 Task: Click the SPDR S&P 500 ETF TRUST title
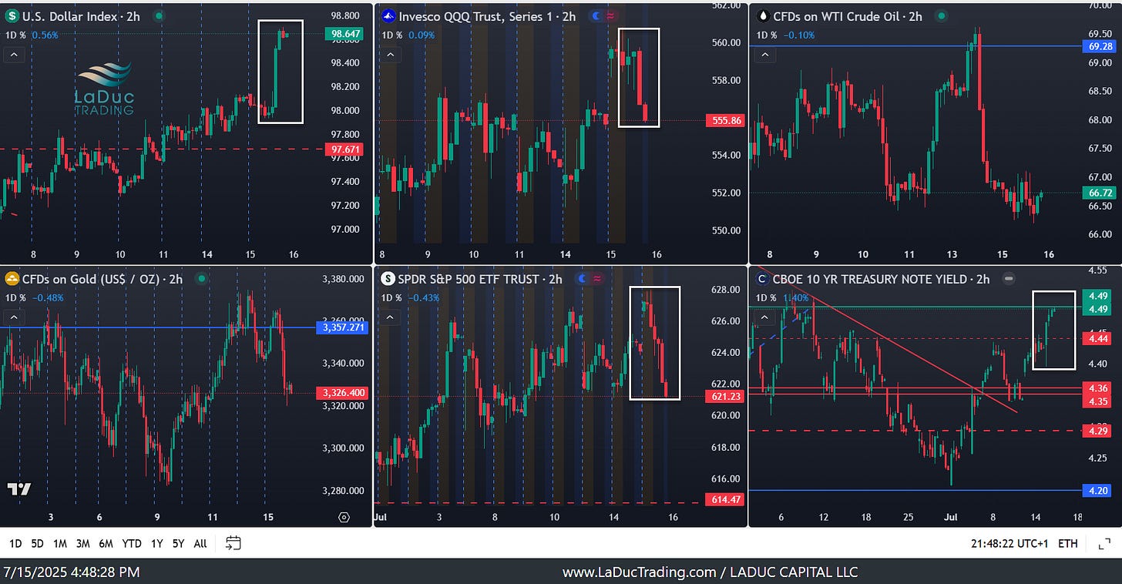pyautogui.click(x=480, y=278)
